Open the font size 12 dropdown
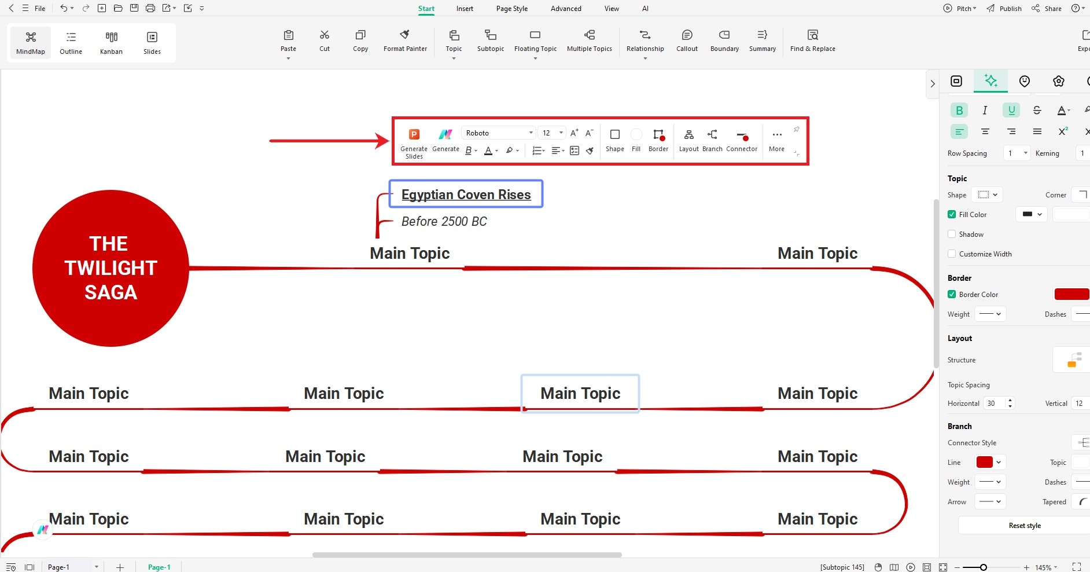 click(552, 133)
